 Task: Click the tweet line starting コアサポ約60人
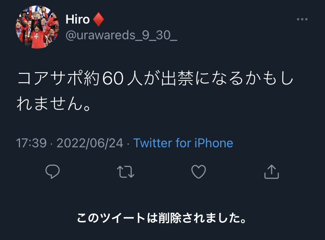(x=155, y=78)
